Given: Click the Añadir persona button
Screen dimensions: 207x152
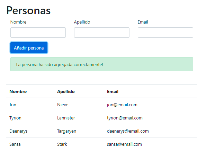Looking at the screenshot, I should (x=29, y=48).
